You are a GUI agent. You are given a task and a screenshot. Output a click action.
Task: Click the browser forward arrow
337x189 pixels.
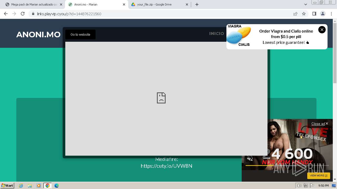pyautogui.click(x=14, y=14)
